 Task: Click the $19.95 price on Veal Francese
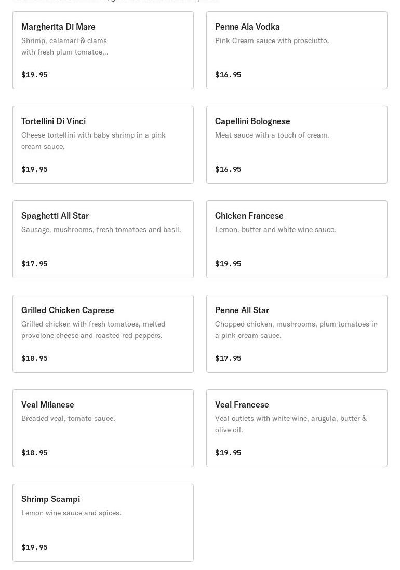[x=228, y=453]
